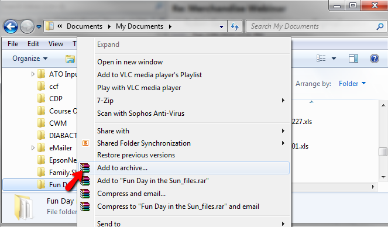Screen dimensions: 388x227
Task: Select the CWM folder
Action: (x=58, y=123)
